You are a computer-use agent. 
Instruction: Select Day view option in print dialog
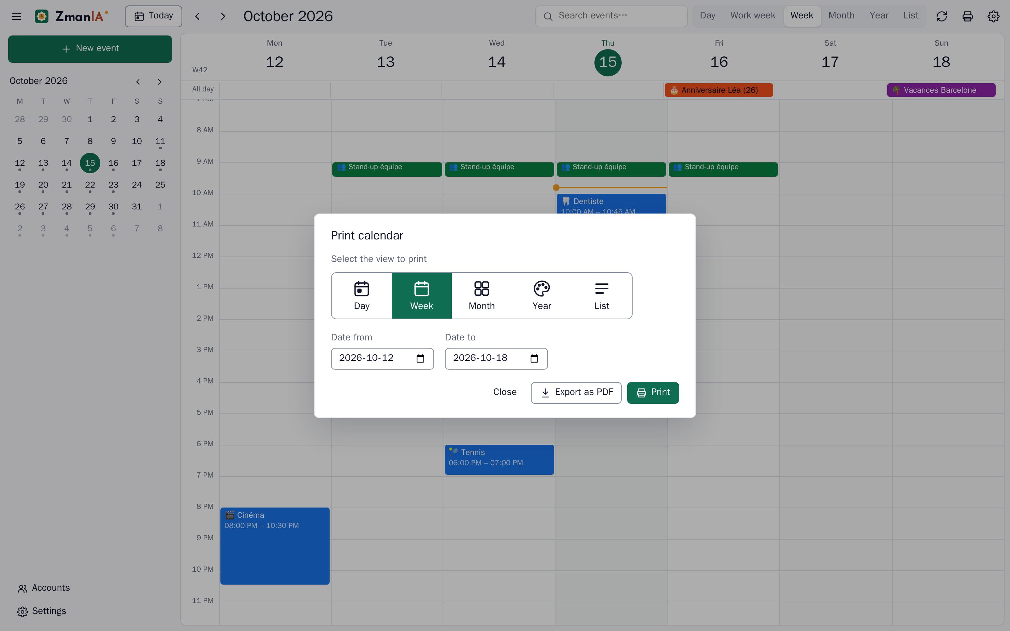coord(361,295)
